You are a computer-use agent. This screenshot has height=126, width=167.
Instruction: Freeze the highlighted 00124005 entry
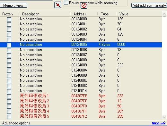(9, 45)
